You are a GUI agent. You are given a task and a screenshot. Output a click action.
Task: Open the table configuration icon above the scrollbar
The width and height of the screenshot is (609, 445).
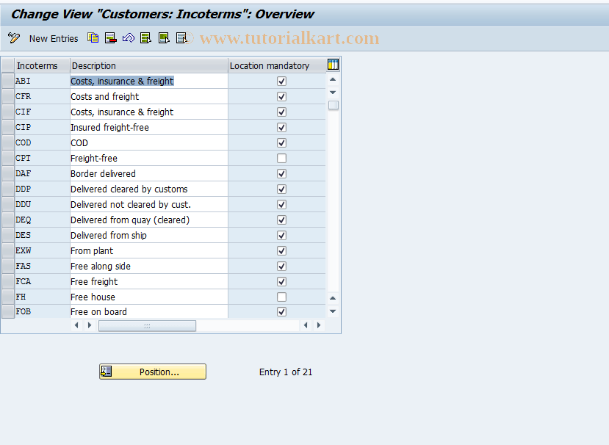coord(332,65)
